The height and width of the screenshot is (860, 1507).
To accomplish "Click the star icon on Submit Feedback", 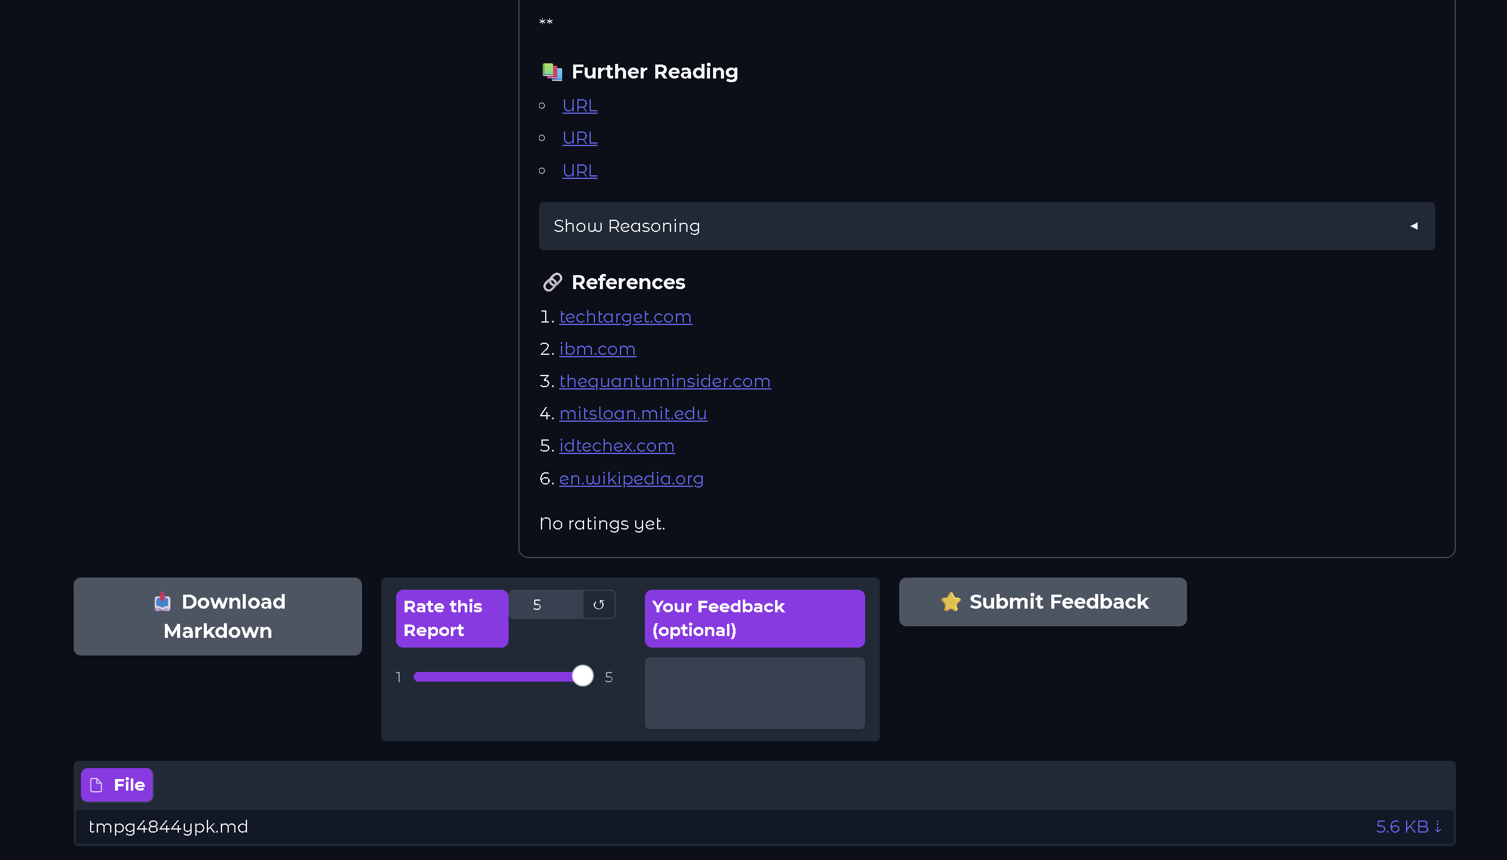I will click(x=950, y=602).
